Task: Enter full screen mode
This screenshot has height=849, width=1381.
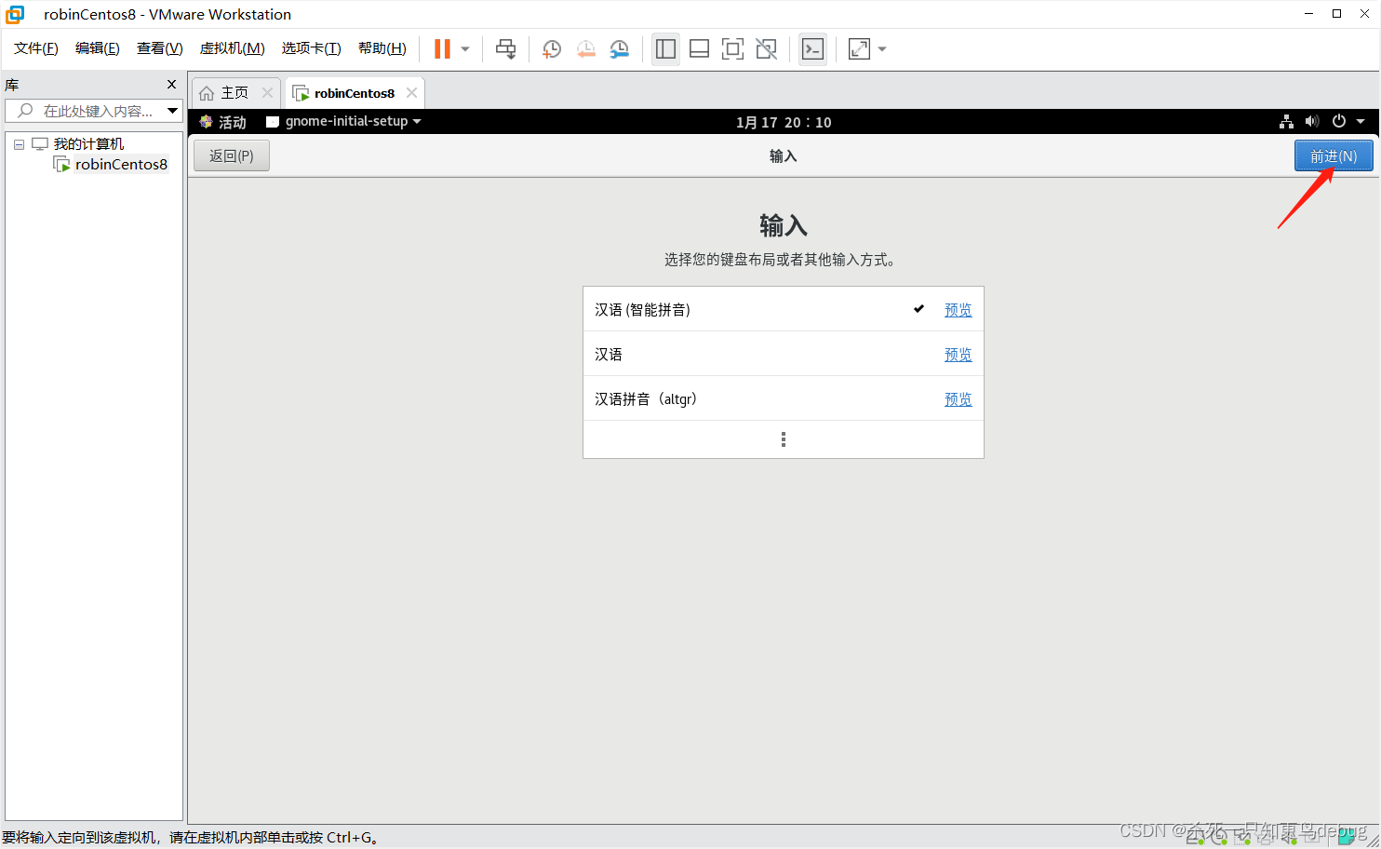Action: (x=732, y=49)
